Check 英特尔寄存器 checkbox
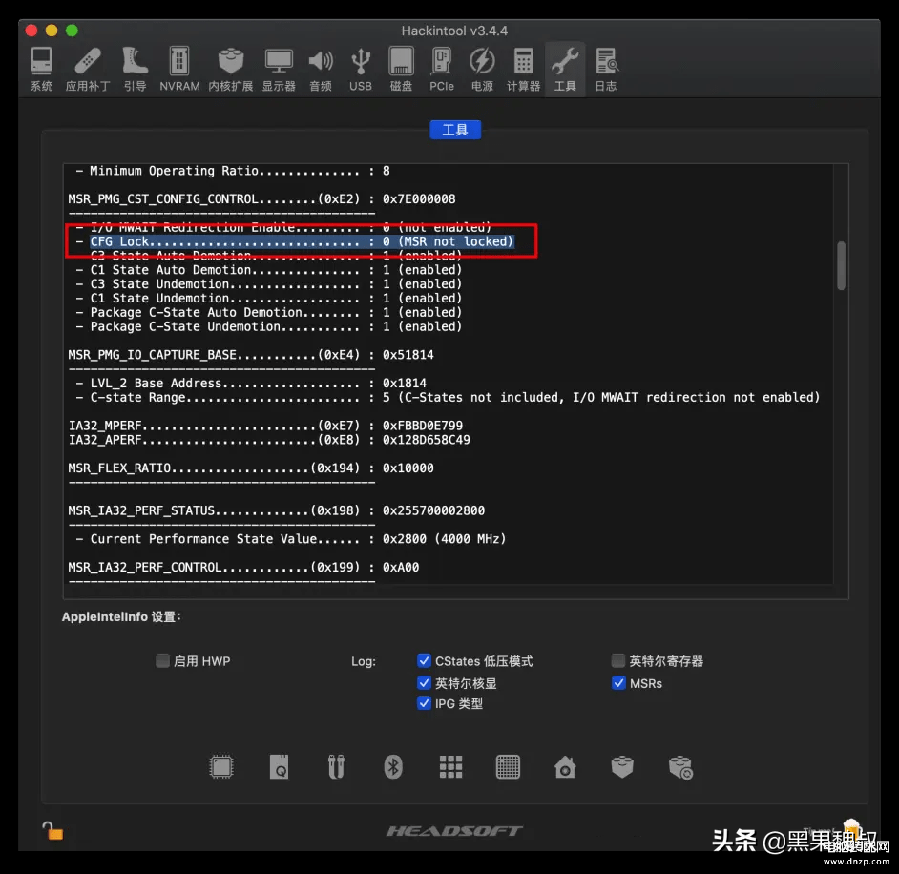Screen dimensions: 899x874 (x=618, y=661)
